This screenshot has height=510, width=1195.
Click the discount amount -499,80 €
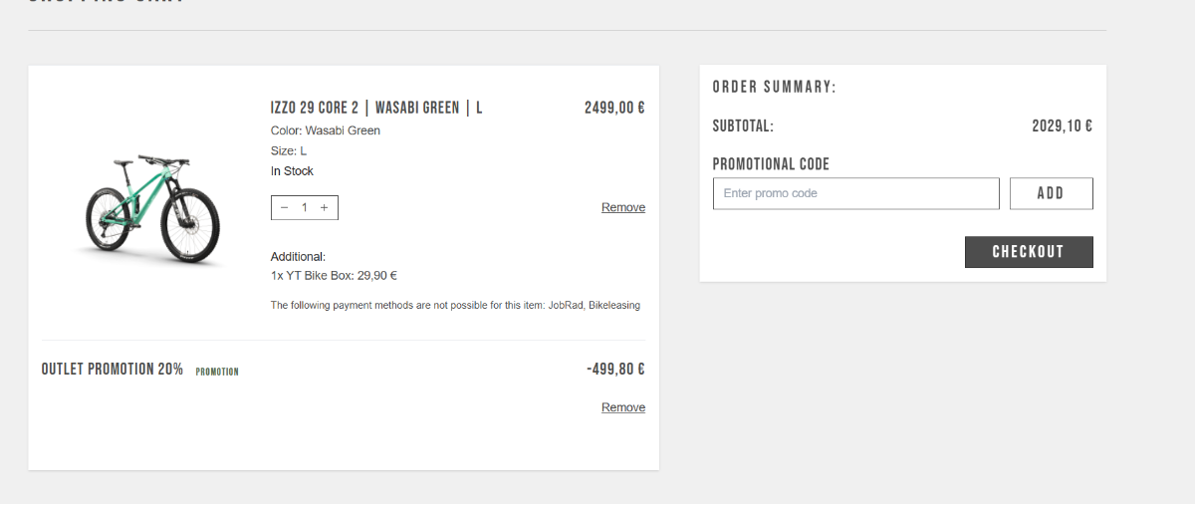pos(615,369)
